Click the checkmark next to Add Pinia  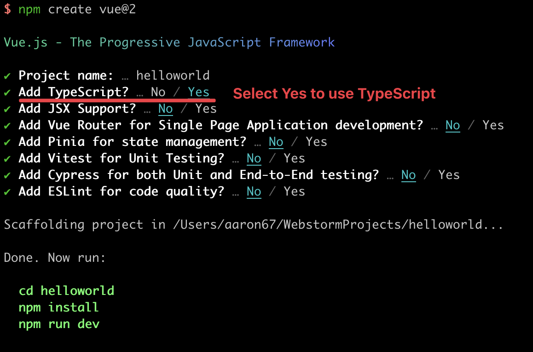pyautogui.click(x=7, y=142)
